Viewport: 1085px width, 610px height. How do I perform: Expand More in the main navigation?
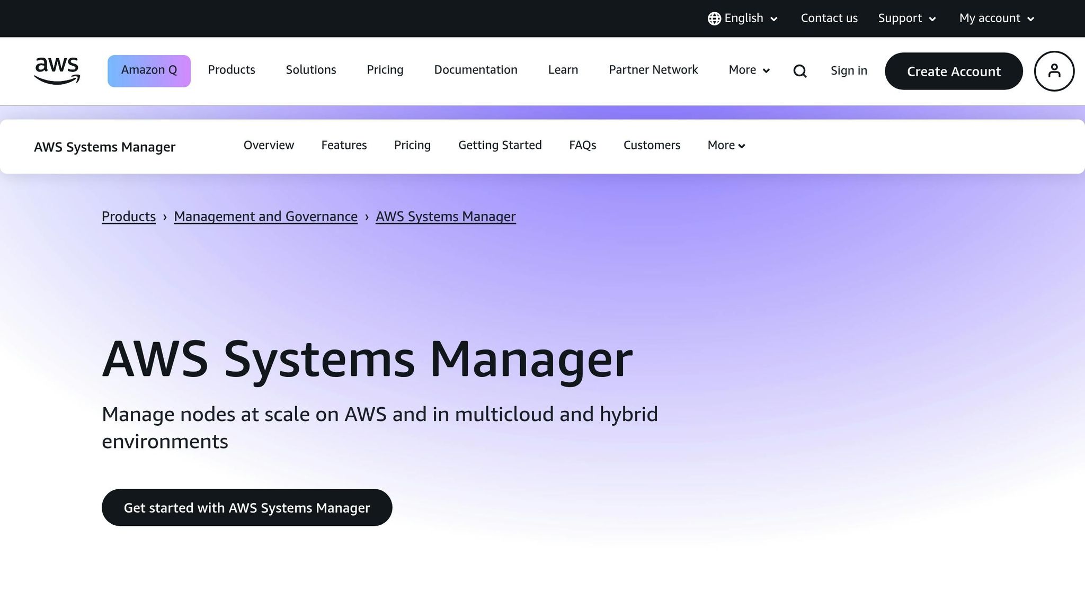[x=749, y=70]
